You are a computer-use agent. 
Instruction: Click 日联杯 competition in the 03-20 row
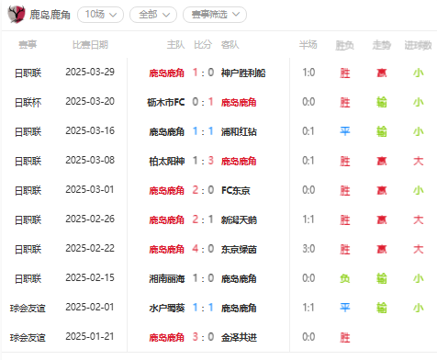(x=28, y=102)
